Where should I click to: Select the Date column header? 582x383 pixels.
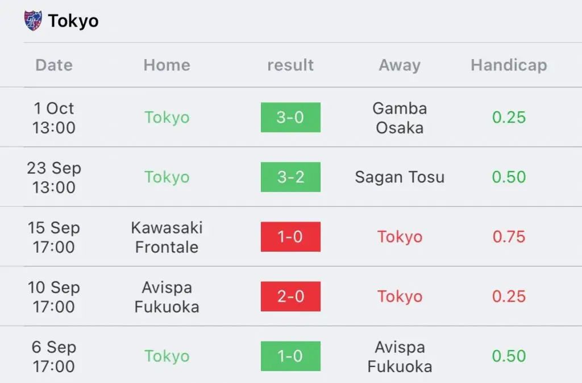[54, 65]
